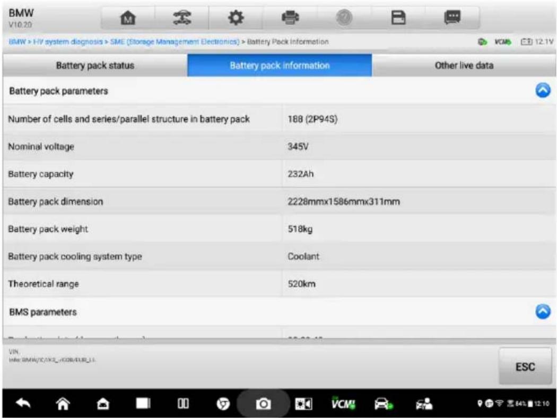
Task: Switch to Battery pack status tab
Action: pos(95,65)
